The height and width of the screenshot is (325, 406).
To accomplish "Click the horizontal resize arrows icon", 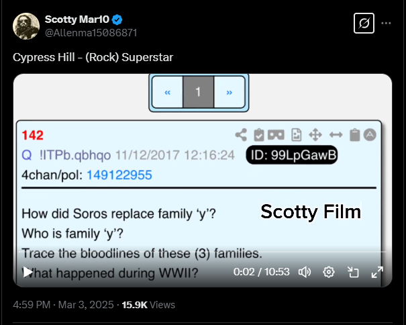I will [x=334, y=135].
